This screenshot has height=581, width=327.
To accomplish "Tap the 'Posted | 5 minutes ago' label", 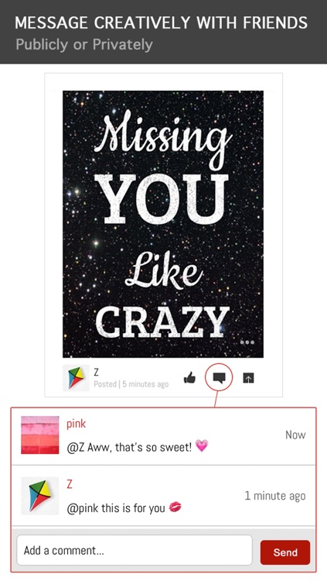I will [131, 384].
